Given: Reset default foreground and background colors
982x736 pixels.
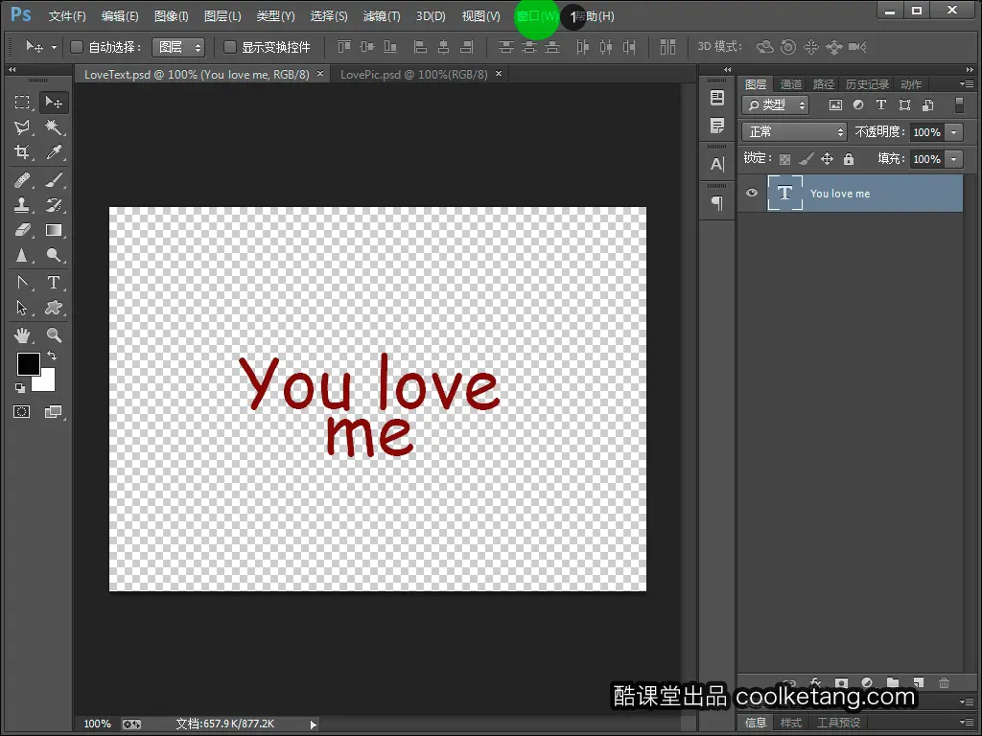Looking at the screenshot, I should tap(20, 388).
